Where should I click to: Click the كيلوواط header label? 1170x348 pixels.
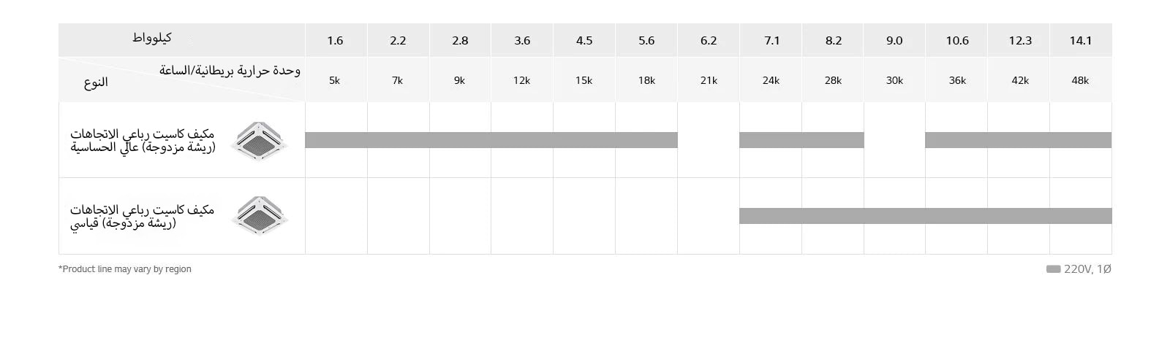pos(152,38)
